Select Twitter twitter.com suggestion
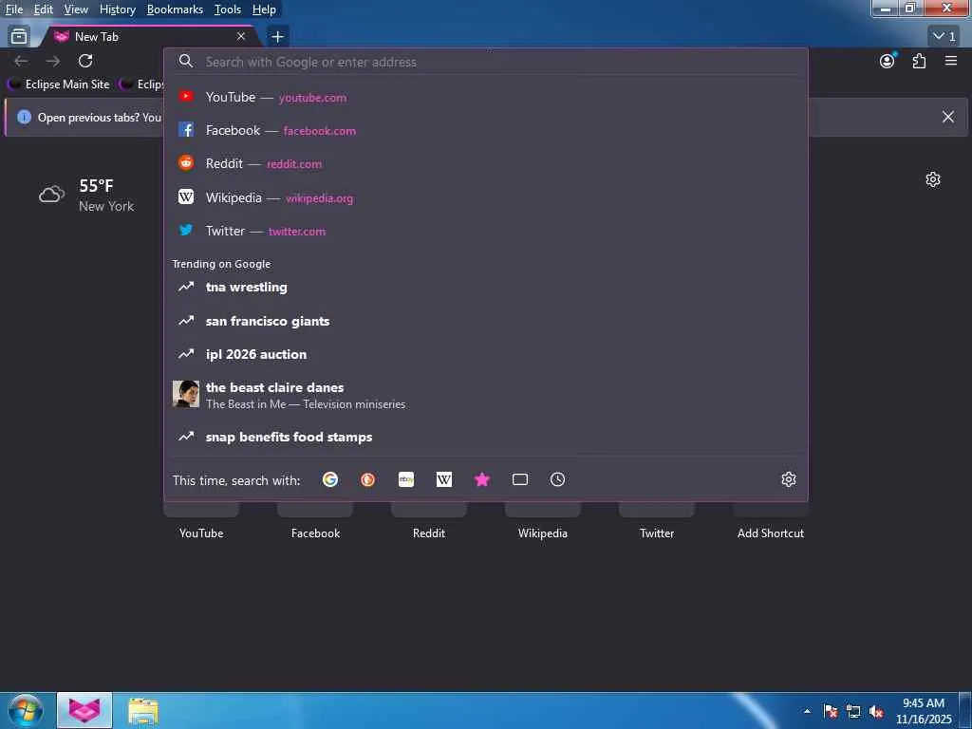 [x=486, y=231]
